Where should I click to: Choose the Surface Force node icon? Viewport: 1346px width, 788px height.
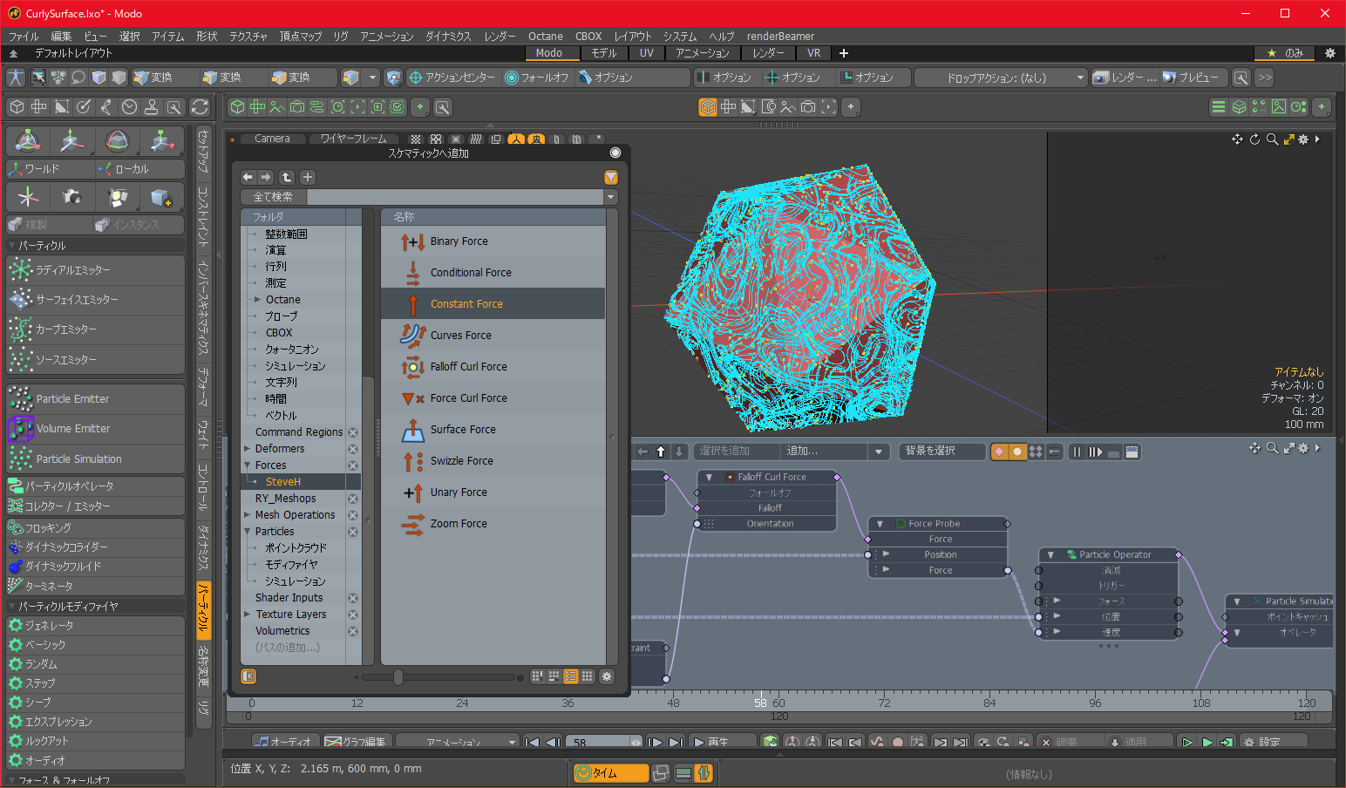coord(412,430)
